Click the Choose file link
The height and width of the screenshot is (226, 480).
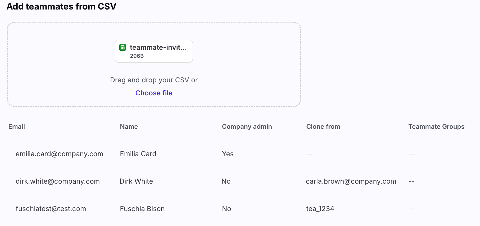pos(154,93)
